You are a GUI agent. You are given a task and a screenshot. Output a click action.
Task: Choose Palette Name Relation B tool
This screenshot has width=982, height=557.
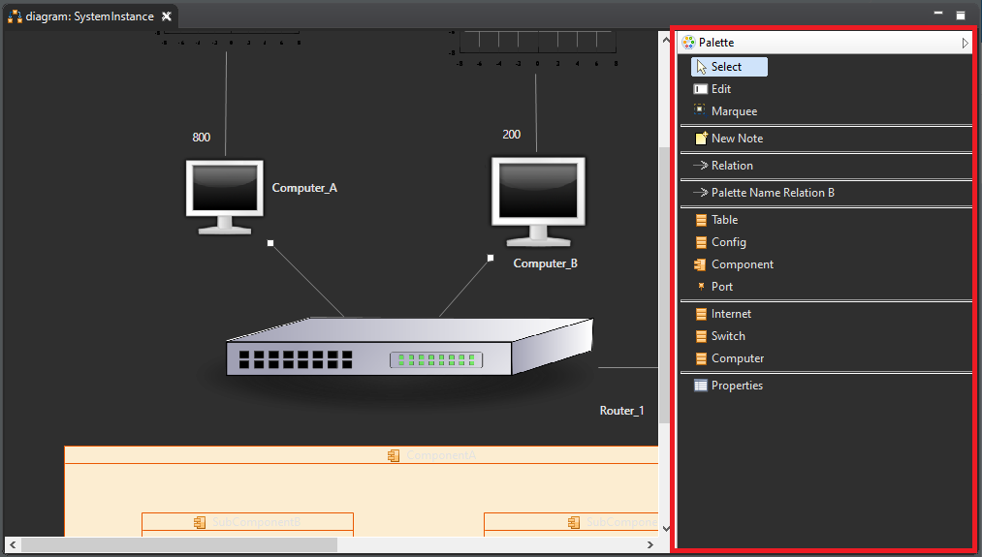click(x=772, y=193)
